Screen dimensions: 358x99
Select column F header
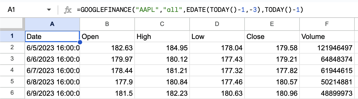pyautogui.click(x=327, y=24)
